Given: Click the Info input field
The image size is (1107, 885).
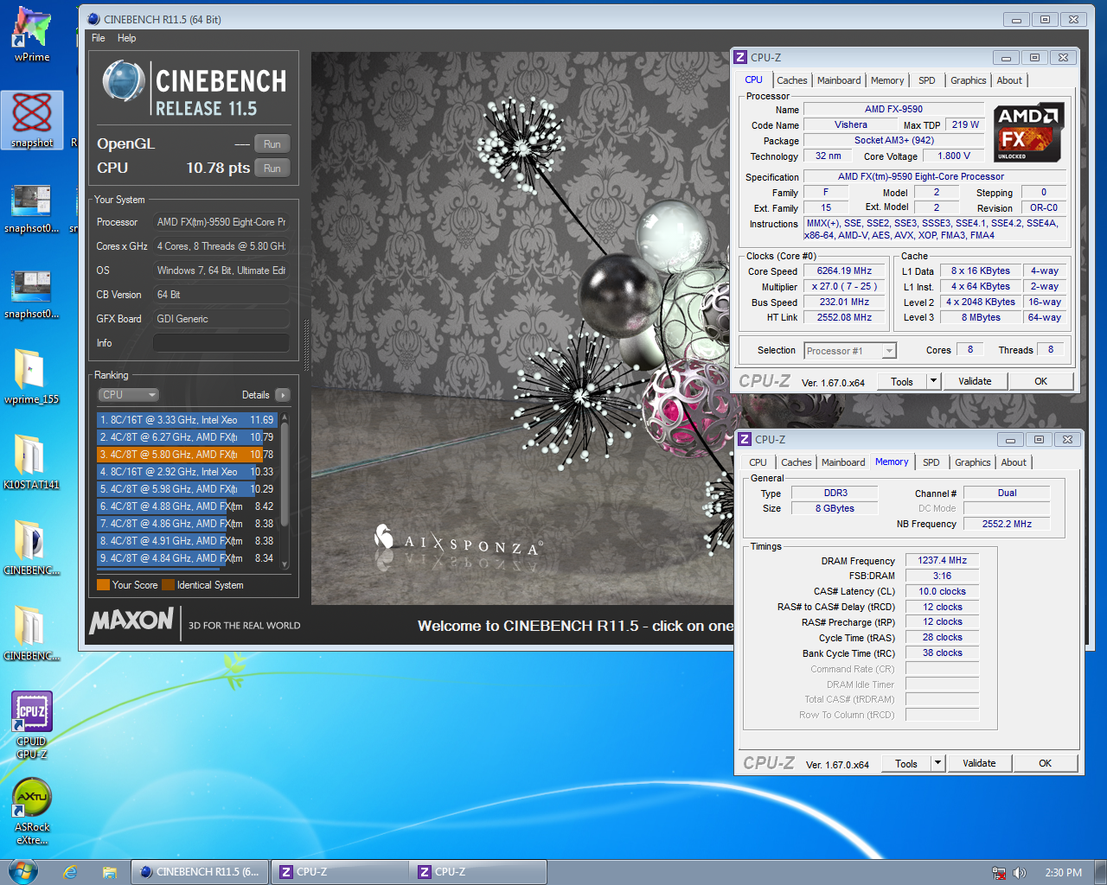Looking at the screenshot, I should point(221,343).
